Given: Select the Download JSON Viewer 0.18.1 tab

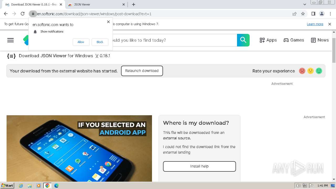Looking at the screenshot, I should pos(33,4).
